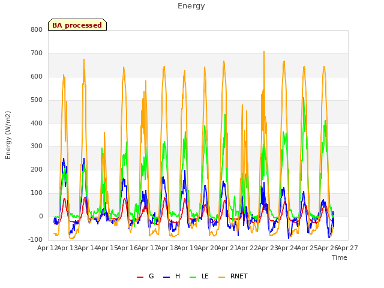The height and width of the screenshot is (288, 384).
Task: Click the BA_processed annotation label
Action: (x=77, y=25)
